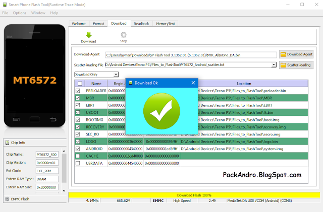The height and width of the screenshot is (212, 323).
Task: Click the Download-Agent path field
Action: 191,55
